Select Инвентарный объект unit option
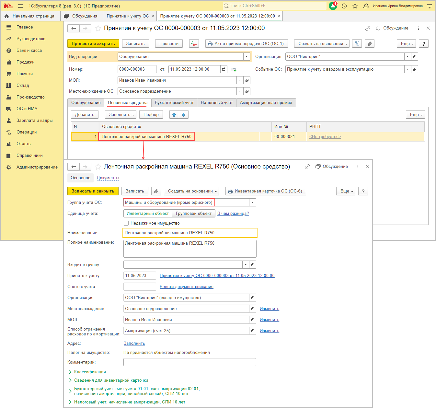The image size is (436, 408). 148,214
